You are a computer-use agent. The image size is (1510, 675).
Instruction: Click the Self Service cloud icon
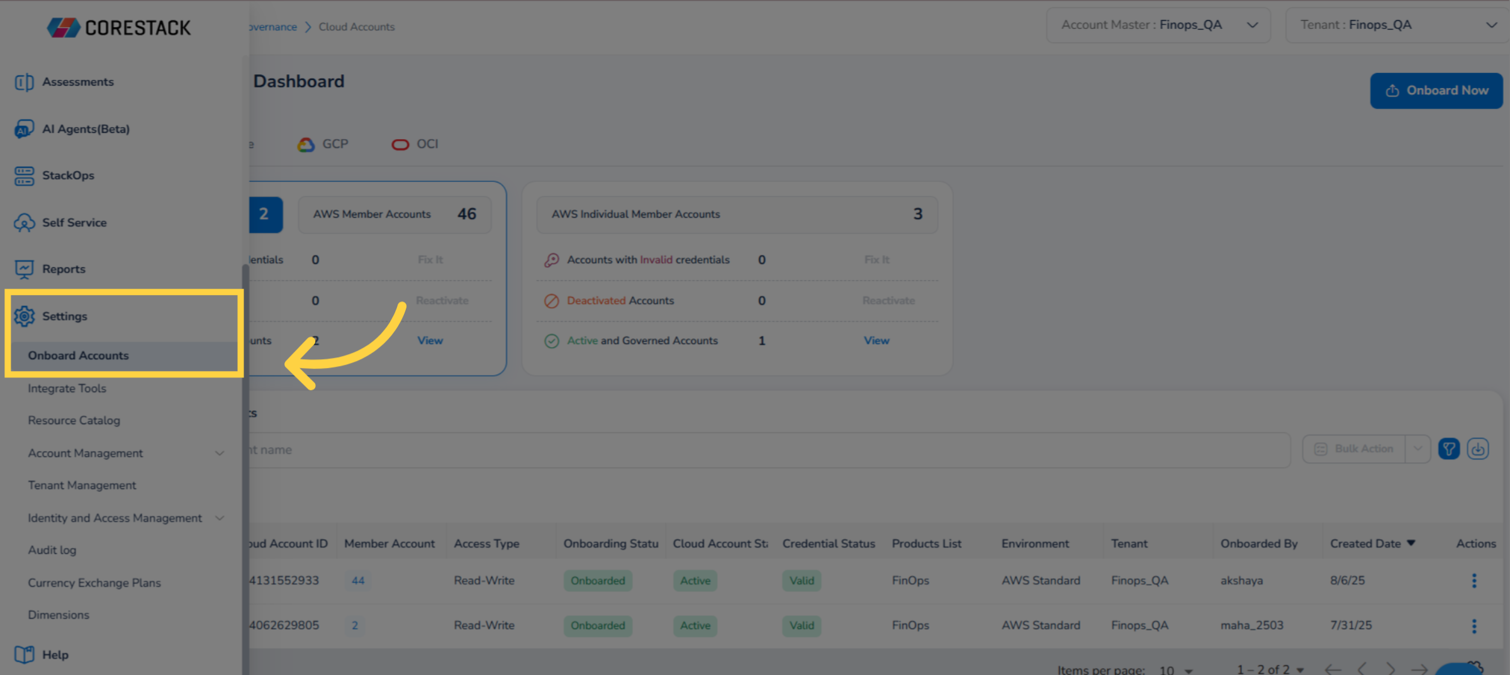click(24, 223)
